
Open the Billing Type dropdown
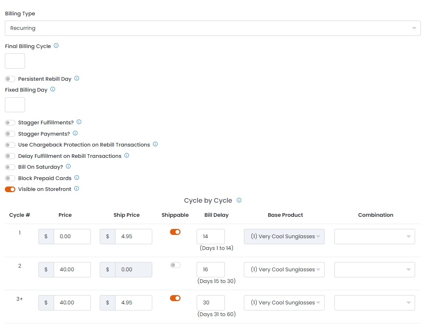coord(213,28)
